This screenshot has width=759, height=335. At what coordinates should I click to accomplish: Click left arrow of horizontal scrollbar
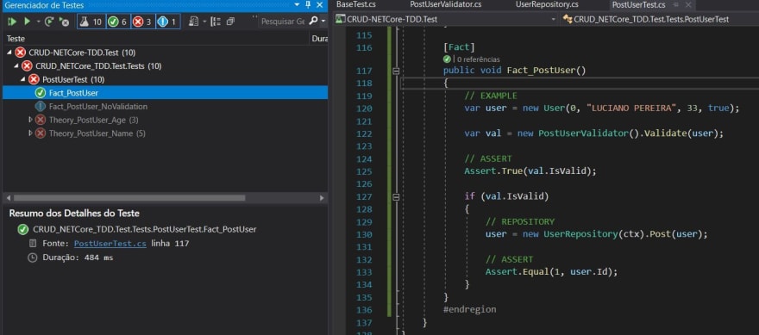pos(8,198)
